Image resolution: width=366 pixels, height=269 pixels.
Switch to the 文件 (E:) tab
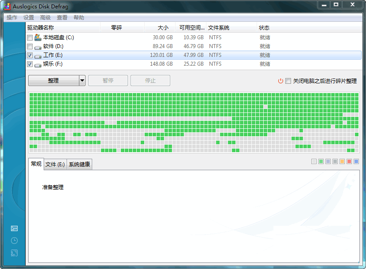(x=55, y=164)
